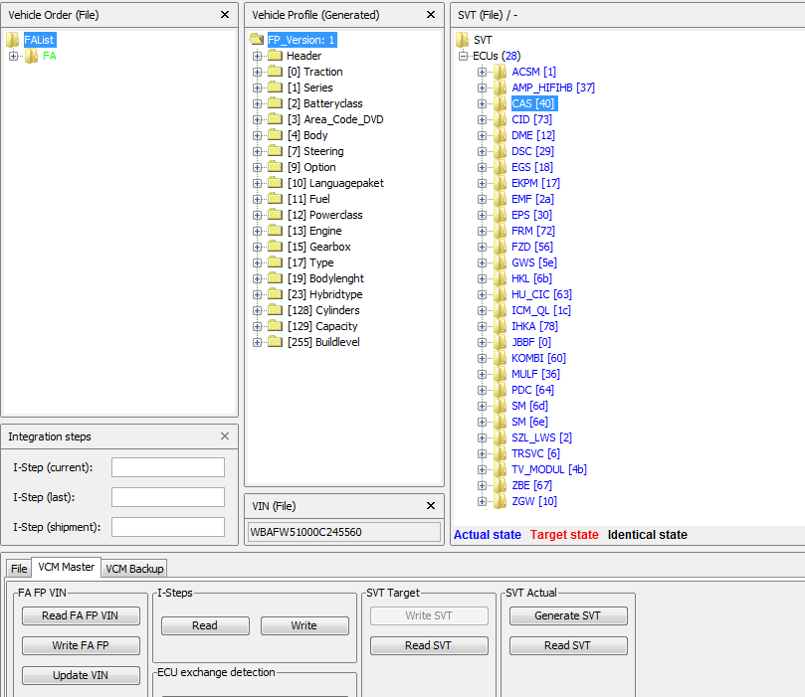805x697 pixels.
Task: Click the PDC [64] folder icon
Action: (x=501, y=390)
